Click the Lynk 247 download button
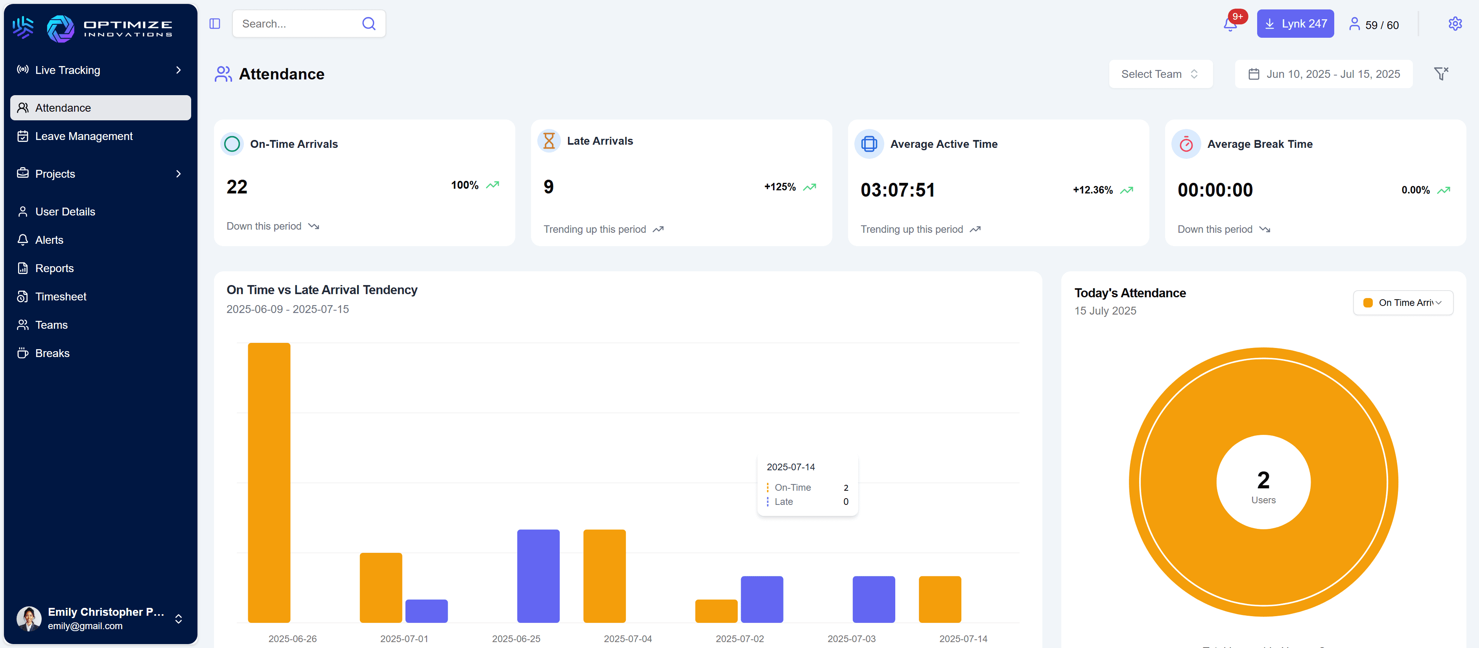This screenshot has height=648, width=1479. point(1295,24)
